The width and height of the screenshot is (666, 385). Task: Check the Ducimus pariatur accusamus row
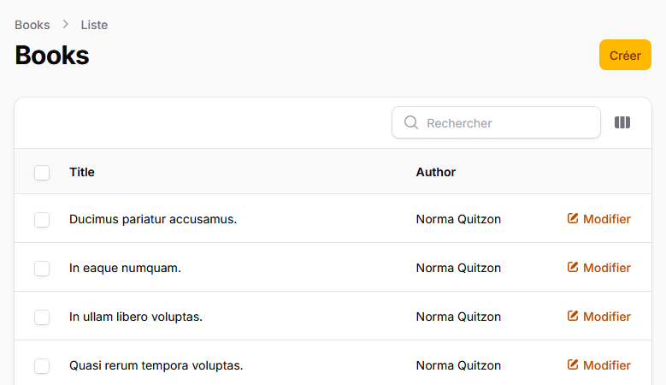point(42,220)
